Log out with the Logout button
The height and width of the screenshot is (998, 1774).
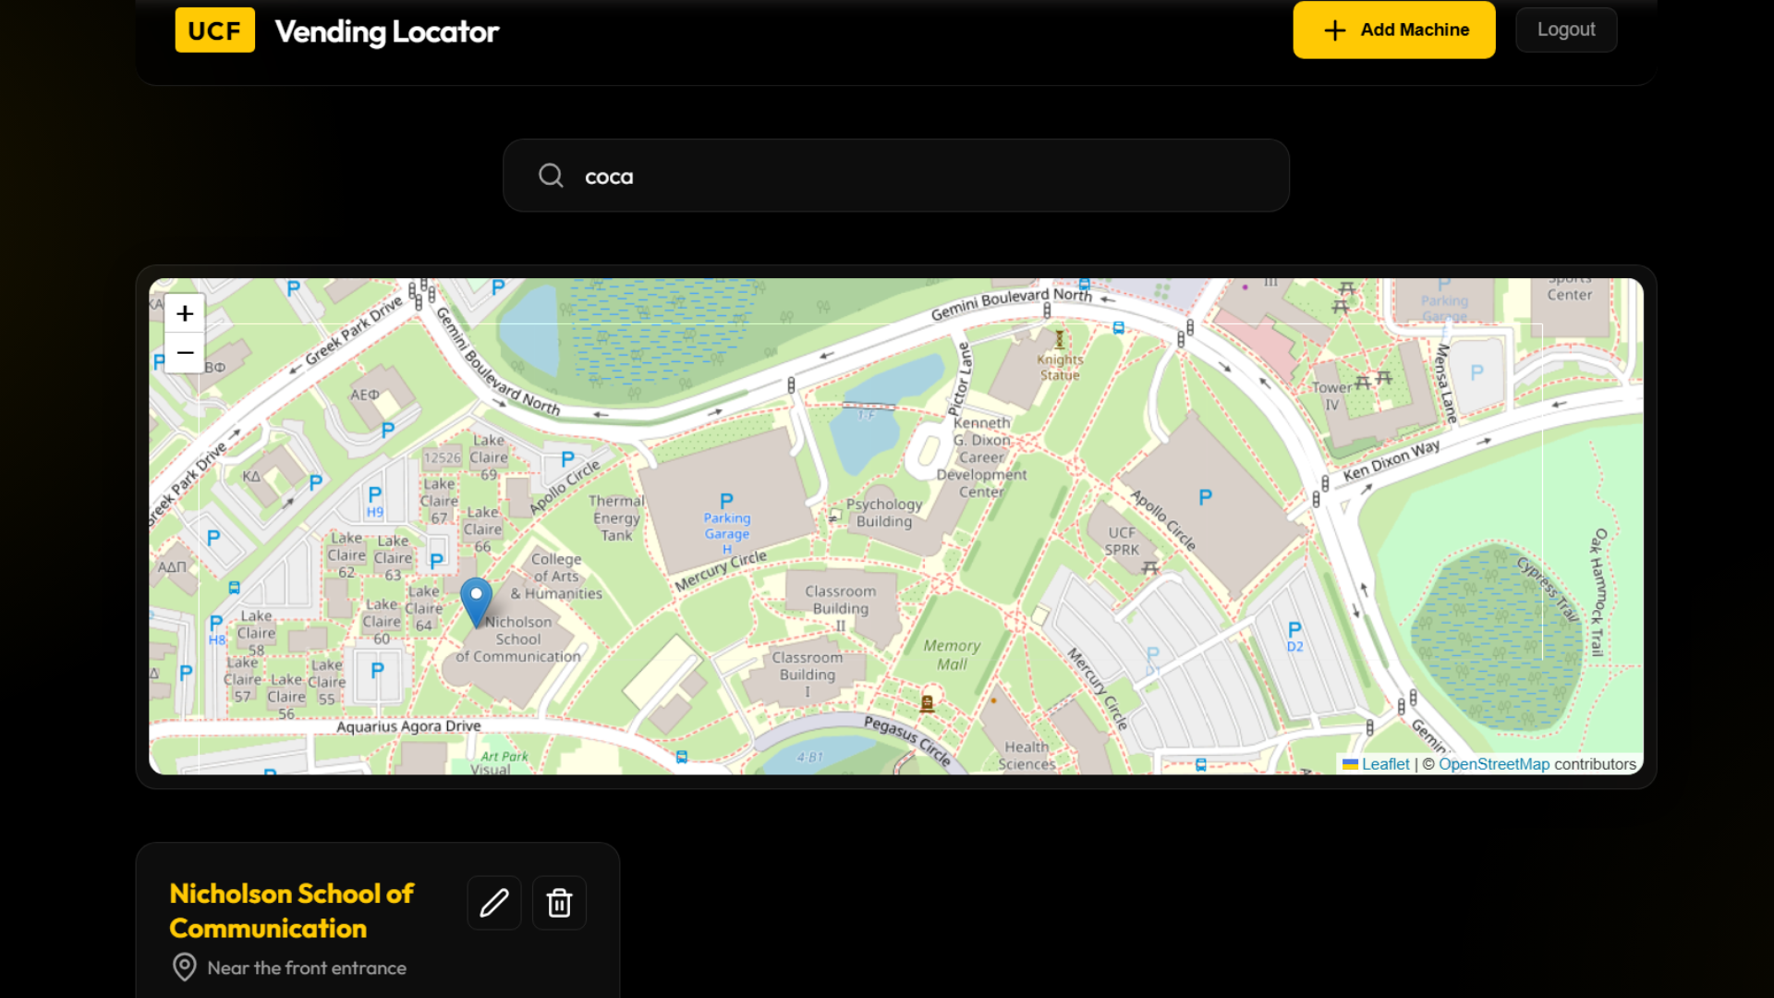[x=1566, y=30]
